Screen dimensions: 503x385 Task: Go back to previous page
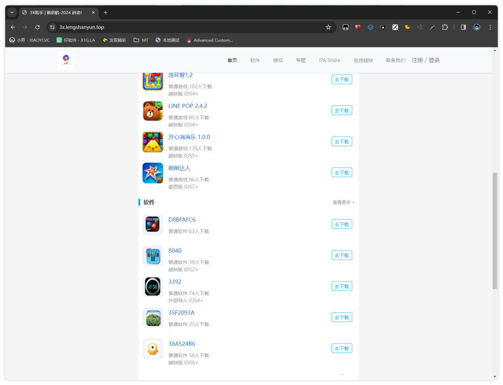[13, 27]
